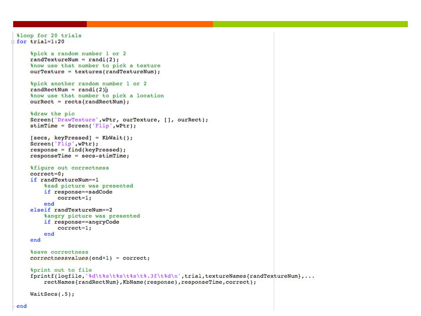Click comment '%now use that number to pick a texture'
421x316 pixels.
(x=95, y=65)
